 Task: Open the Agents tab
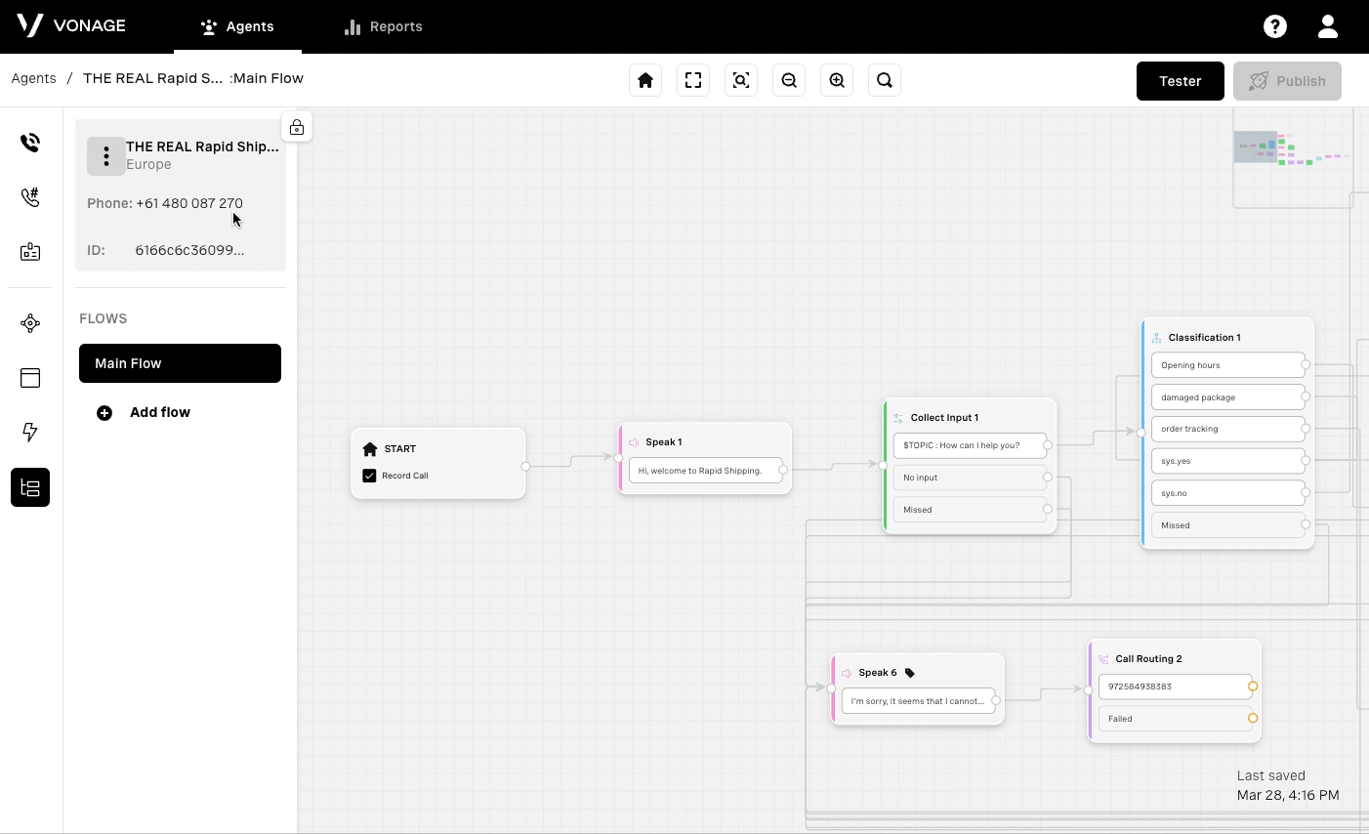click(x=237, y=26)
